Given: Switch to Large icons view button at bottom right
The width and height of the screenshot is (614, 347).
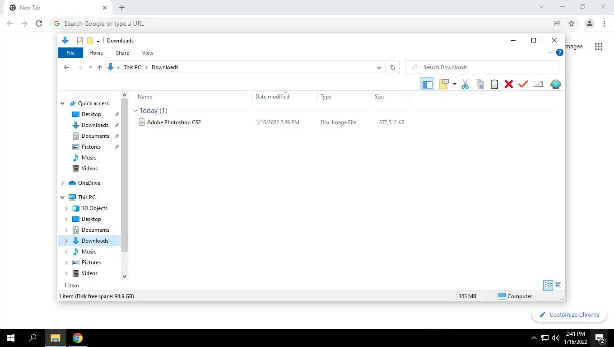Looking at the screenshot, I should (x=558, y=285).
